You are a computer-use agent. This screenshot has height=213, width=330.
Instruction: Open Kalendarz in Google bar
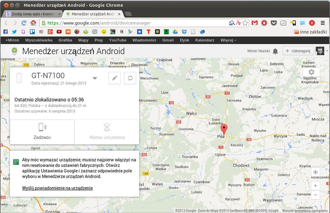click(x=205, y=40)
